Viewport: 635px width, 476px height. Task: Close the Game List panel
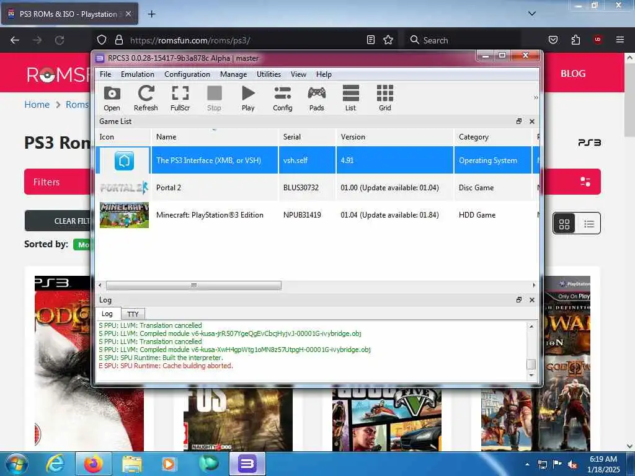click(531, 121)
